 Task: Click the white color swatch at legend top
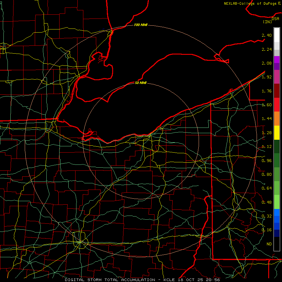pyautogui.click(x=277, y=35)
